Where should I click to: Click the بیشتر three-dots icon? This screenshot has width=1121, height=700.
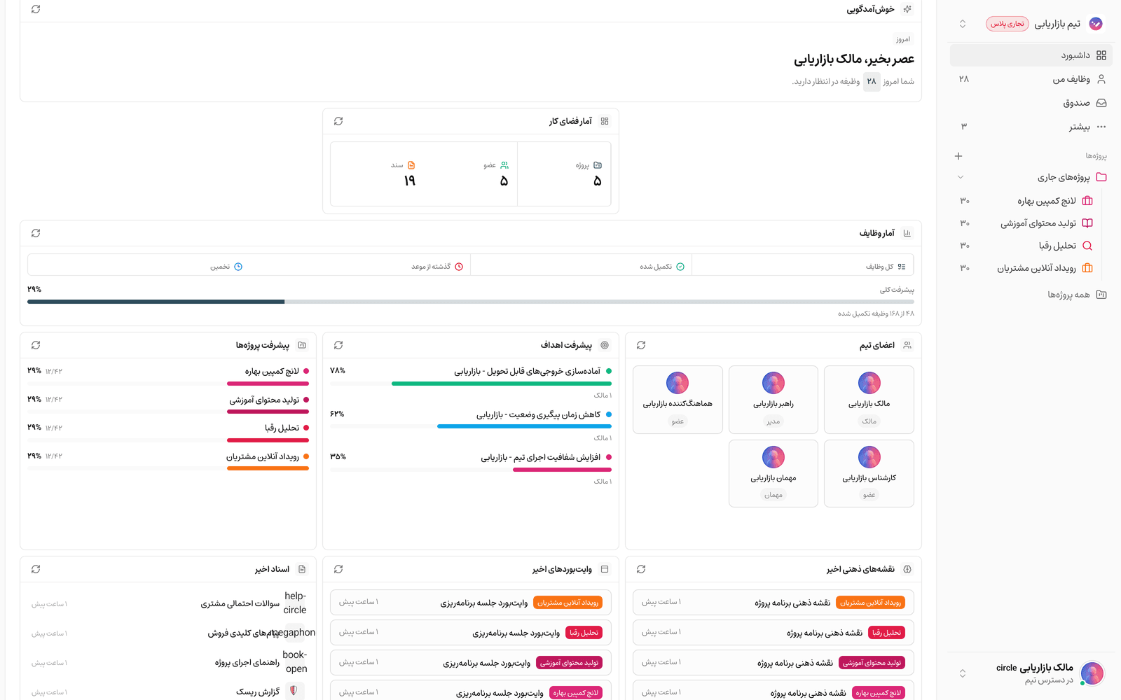click(1101, 127)
